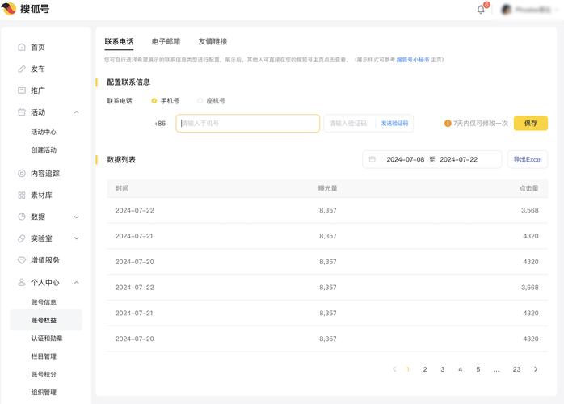Open 组织管理 submenu item

[44, 392]
